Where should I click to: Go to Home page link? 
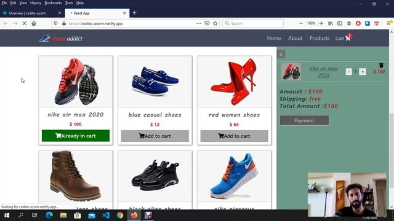click(274, 38)
